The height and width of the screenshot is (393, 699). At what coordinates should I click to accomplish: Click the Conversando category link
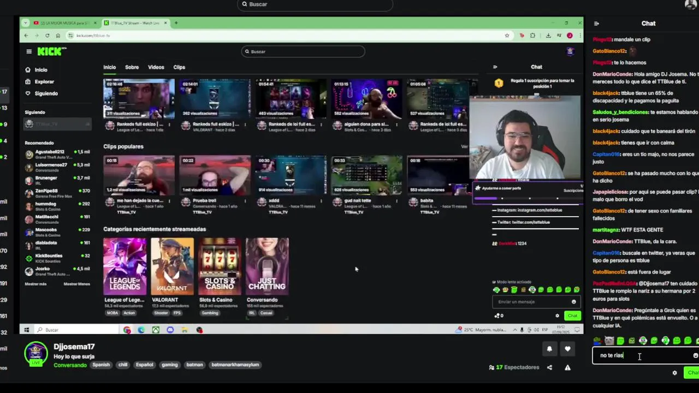70,365
